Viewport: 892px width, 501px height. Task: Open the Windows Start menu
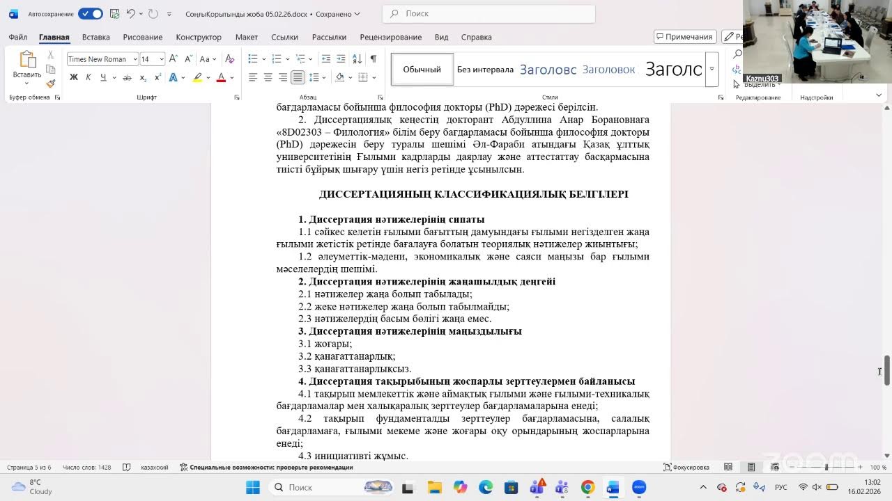click(252, 487)
